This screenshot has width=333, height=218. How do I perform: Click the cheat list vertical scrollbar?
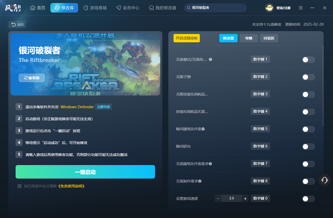click(x=323, y=86)
